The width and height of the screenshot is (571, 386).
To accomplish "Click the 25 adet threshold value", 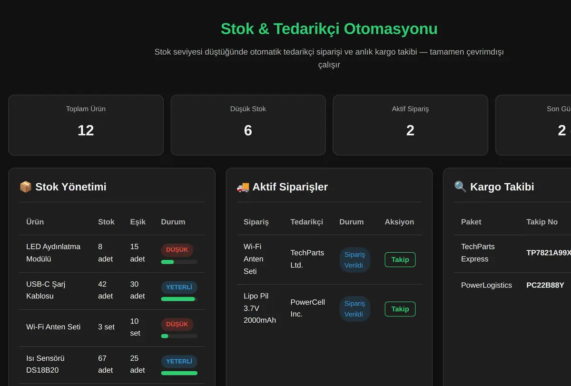I will point(138,364).
